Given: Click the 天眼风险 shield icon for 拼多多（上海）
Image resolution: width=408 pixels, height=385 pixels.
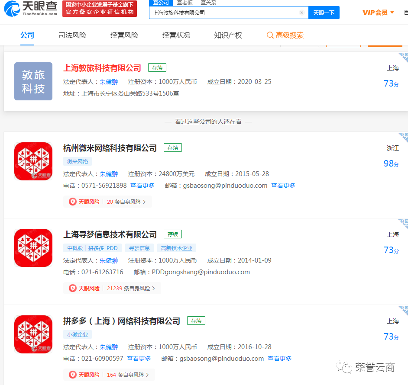Looking at the screenshot, I should [x=73, y=375].
